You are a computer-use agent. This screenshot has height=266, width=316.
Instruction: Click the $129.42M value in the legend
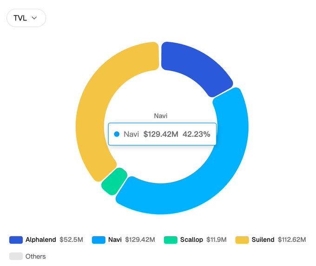[140, 240]
